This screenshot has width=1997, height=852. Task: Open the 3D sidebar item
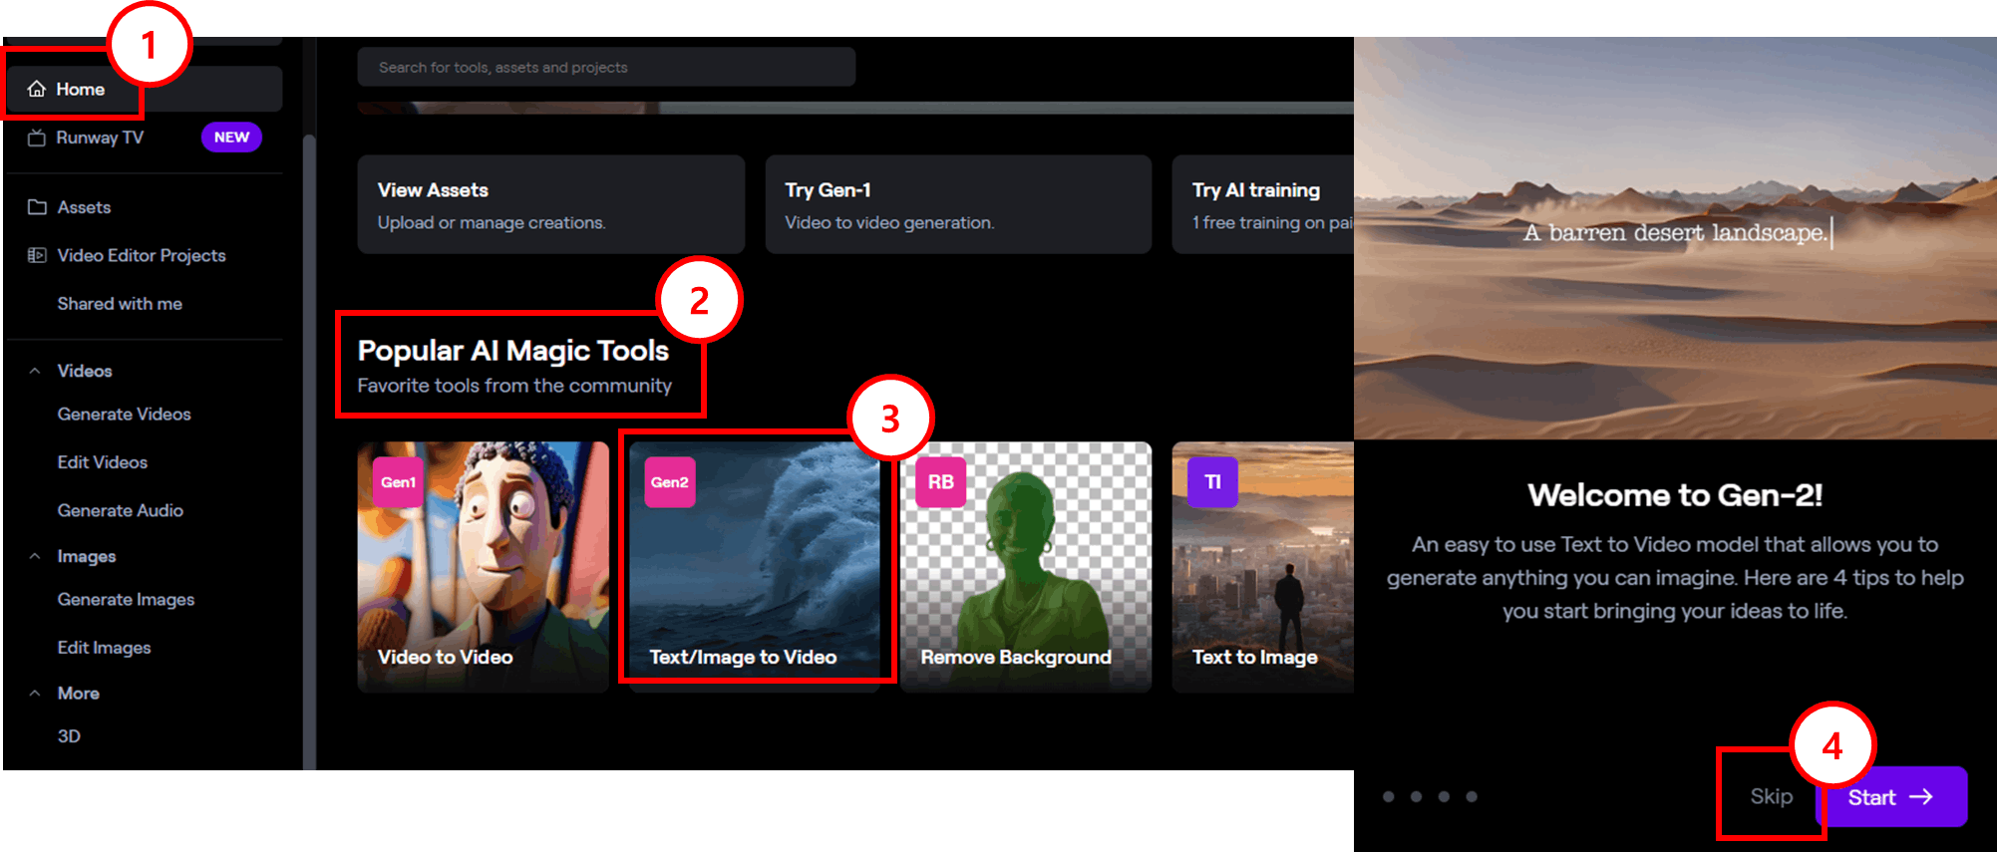tap(69, 736)
